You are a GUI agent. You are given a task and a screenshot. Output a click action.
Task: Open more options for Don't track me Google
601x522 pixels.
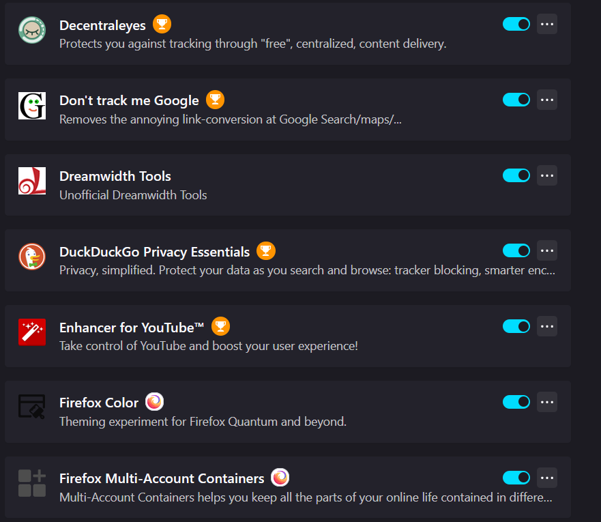tap(547, 100)
